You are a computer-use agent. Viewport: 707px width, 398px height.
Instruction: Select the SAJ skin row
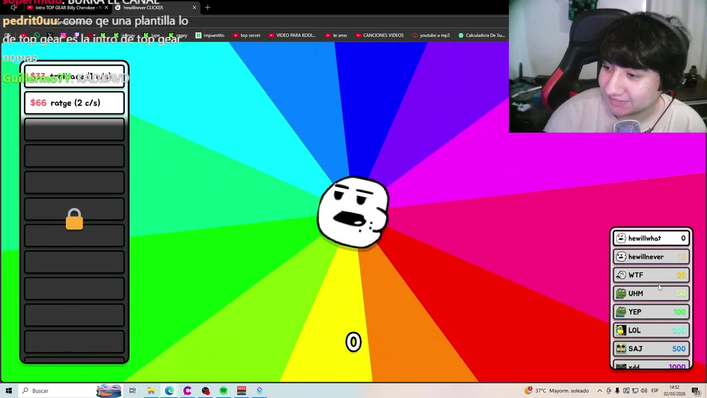tap(651, 349)
